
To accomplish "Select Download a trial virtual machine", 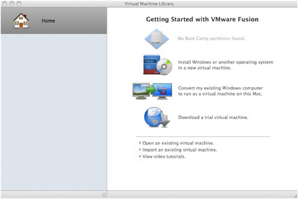I will (x=213, y=117).
